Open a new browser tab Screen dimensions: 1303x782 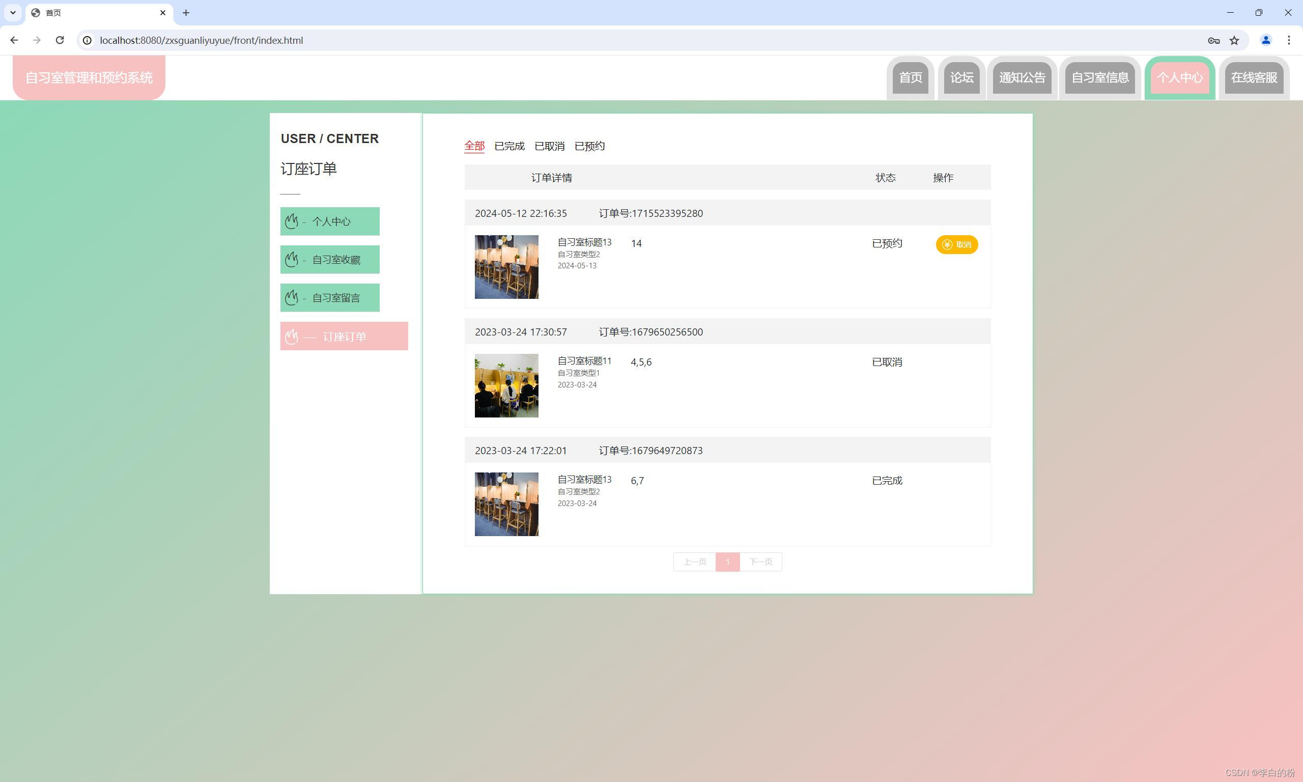pos(185,13)
